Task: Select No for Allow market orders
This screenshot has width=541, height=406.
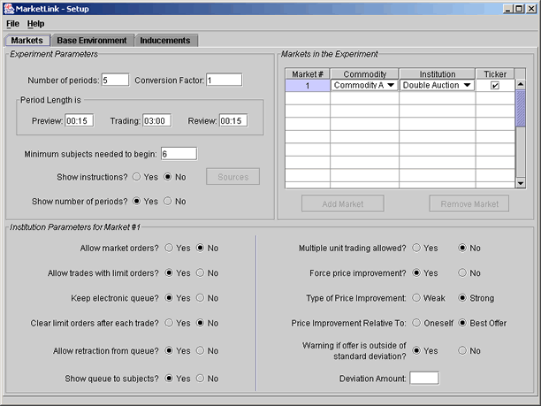Action: [200, 248]
